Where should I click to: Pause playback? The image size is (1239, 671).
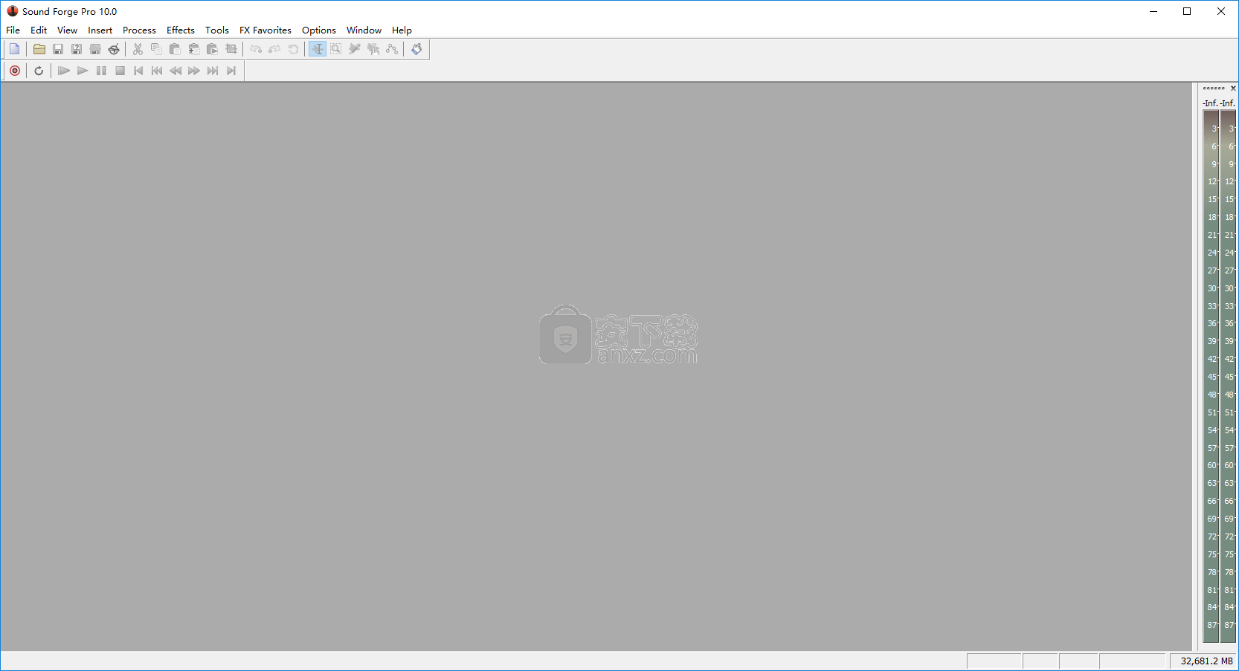click(101, 71)
